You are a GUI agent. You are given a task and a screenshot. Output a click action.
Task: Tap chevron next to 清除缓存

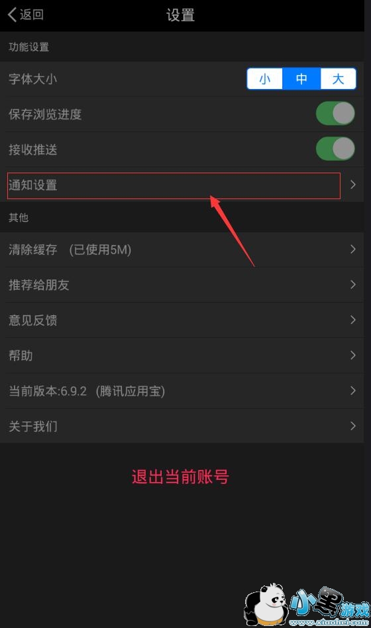[353, 250]
